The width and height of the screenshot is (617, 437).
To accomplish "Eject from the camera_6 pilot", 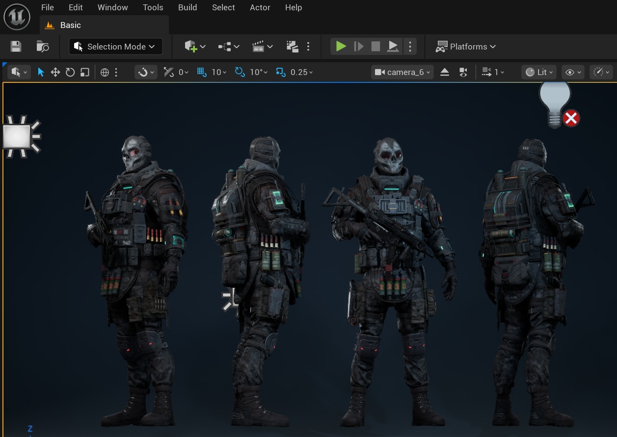I will coord(445,72).
